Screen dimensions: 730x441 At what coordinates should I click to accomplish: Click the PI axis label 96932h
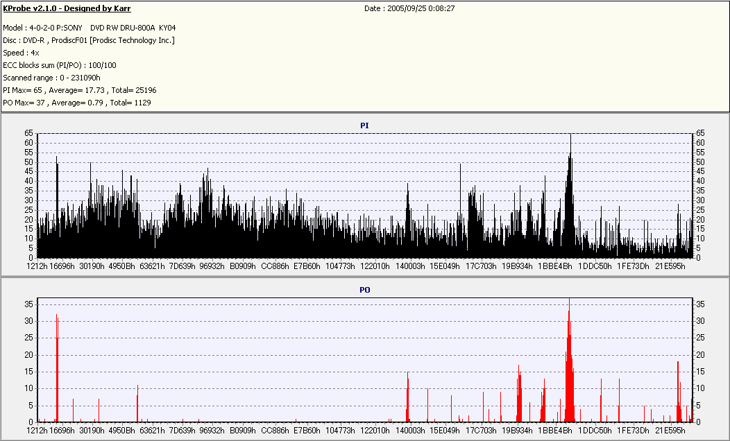(212, 266)
